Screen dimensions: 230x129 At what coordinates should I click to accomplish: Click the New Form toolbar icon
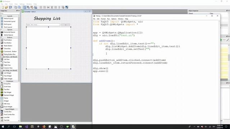point(3,7)
